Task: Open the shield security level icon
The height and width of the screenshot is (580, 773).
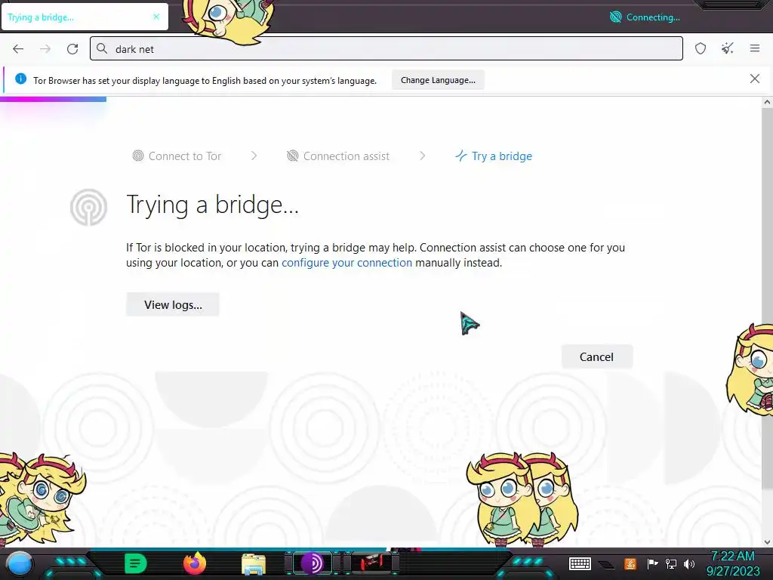Action: [701, 48]
